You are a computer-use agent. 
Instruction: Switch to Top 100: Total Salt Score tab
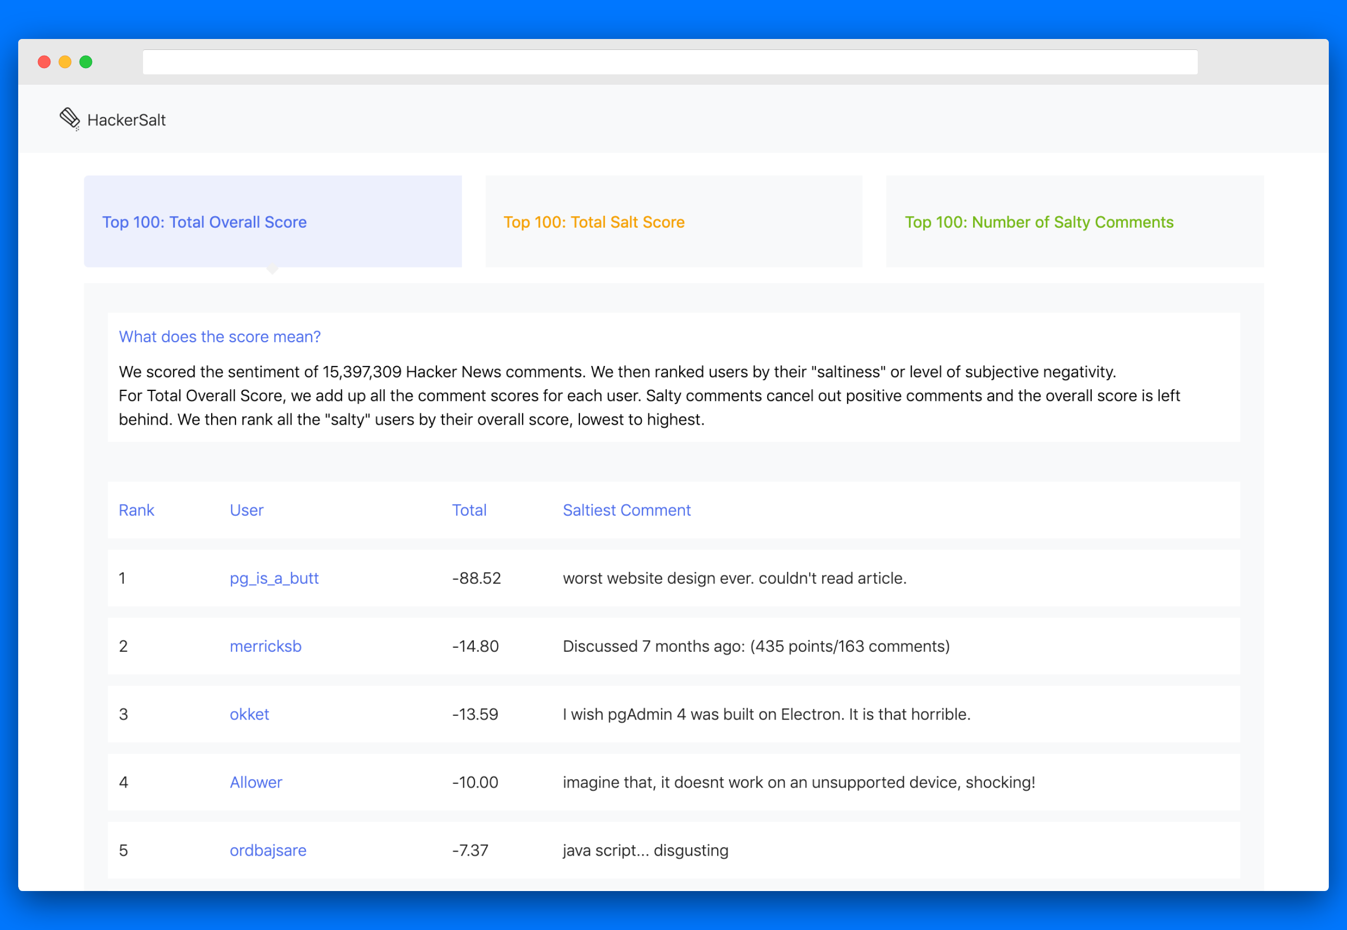click(594, 222)
